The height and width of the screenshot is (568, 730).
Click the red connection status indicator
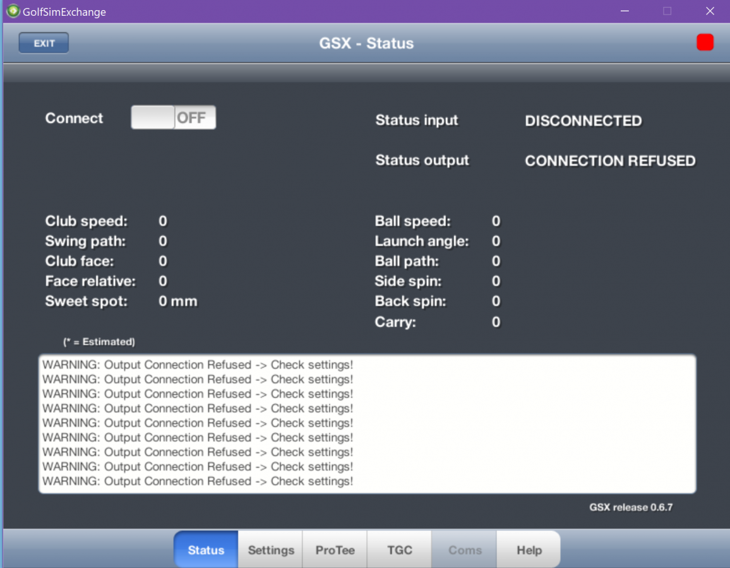pos(705,43)
